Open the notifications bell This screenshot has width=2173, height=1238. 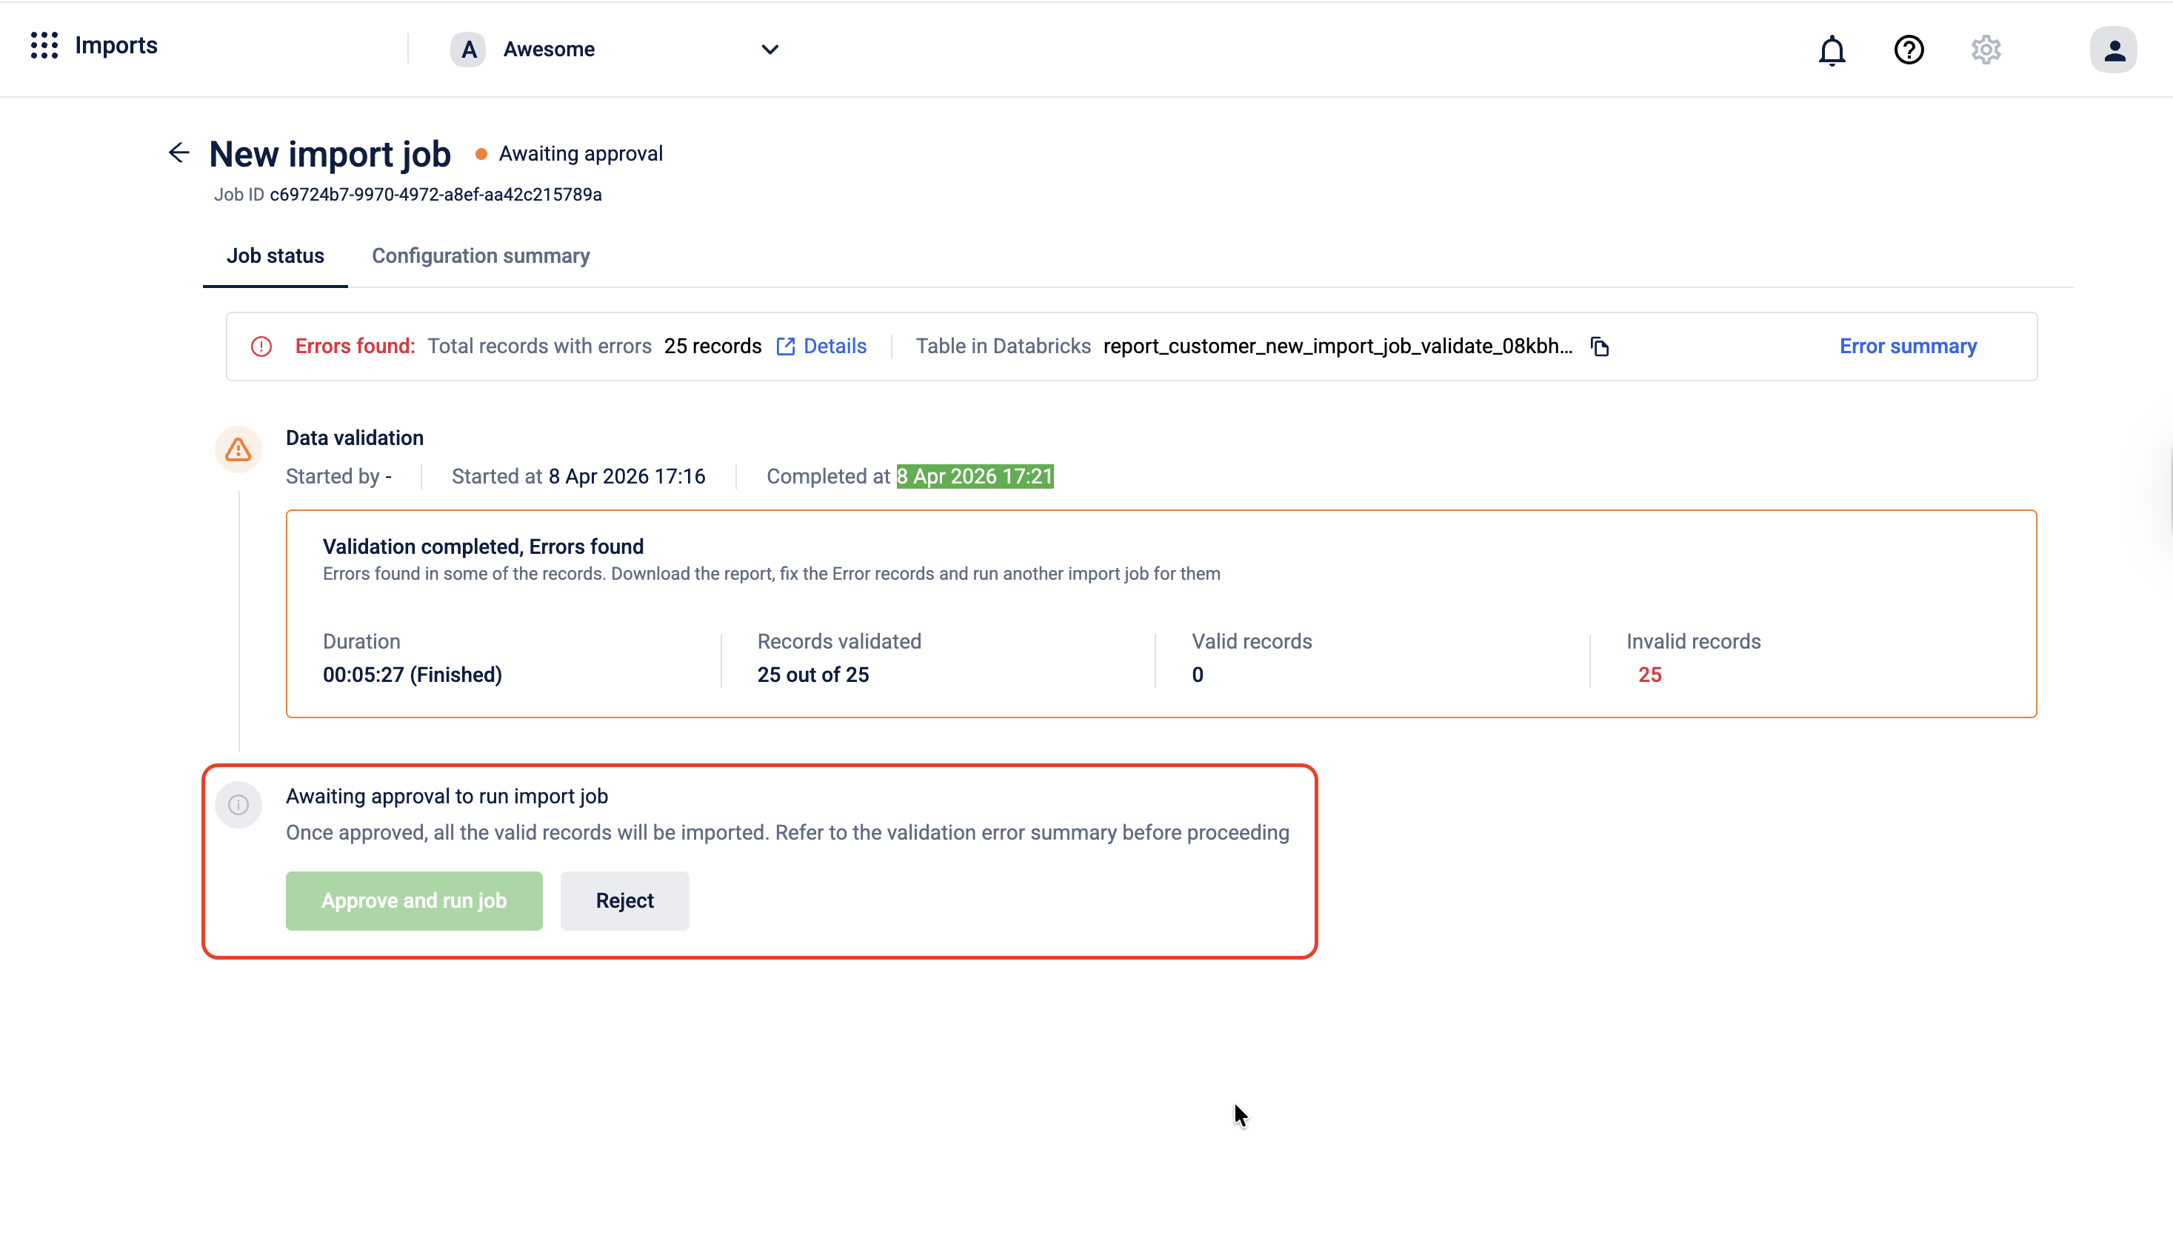(1831, 50)
